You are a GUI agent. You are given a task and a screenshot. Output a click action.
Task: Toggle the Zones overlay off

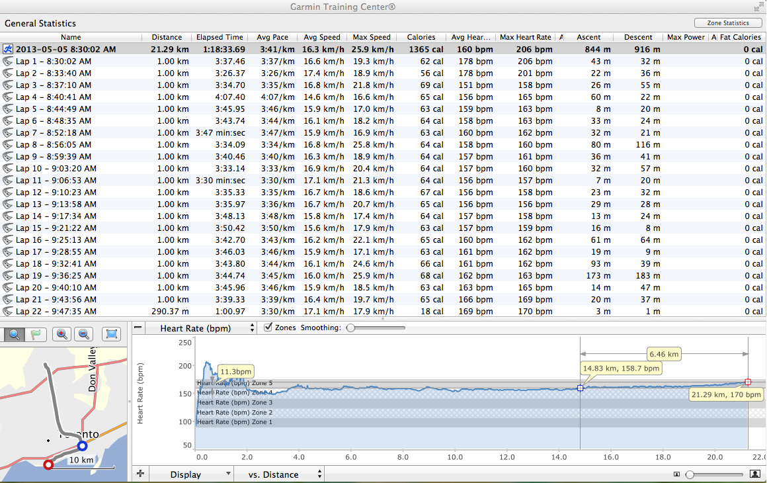point(268,326)
